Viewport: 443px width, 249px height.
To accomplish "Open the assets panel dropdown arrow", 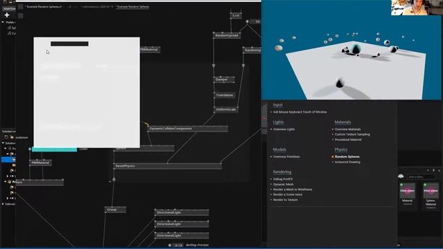I will pos(428,171).
